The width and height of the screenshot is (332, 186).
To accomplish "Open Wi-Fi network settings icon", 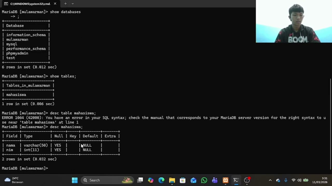I will point(293,180).
